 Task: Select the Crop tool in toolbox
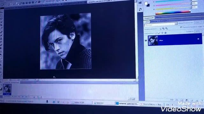click(1, 25)
